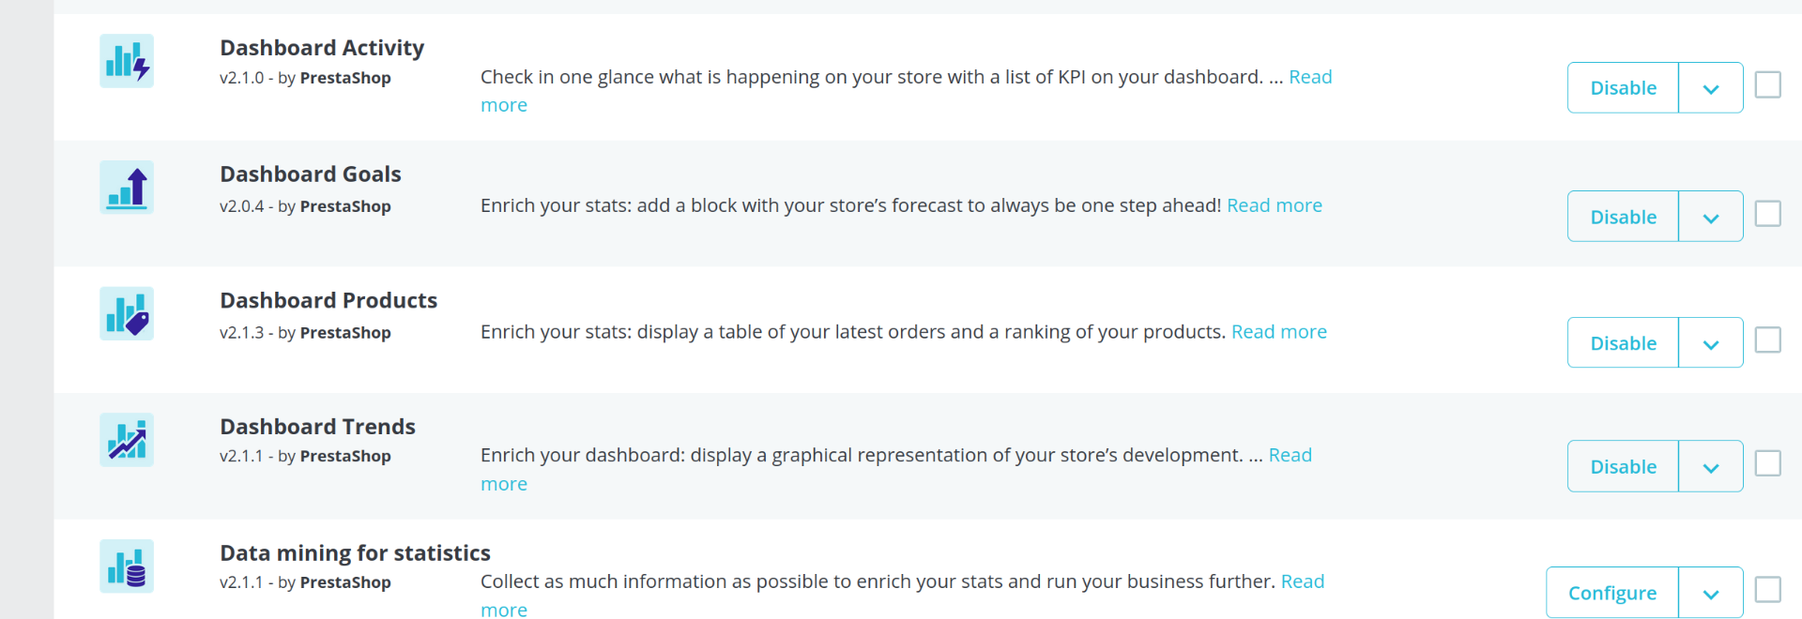Expand the Dashboard Activity actions dropdown arrow
This screenshot has height=619, width=1802.
tap(1710, 88)
